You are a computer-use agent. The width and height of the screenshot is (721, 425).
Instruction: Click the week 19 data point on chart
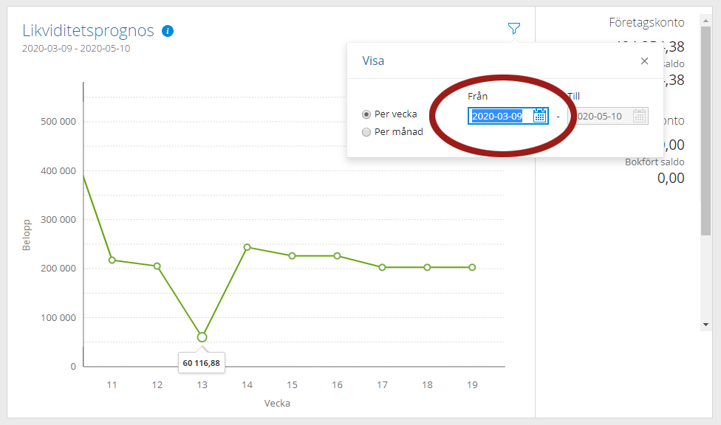(472, 267)
